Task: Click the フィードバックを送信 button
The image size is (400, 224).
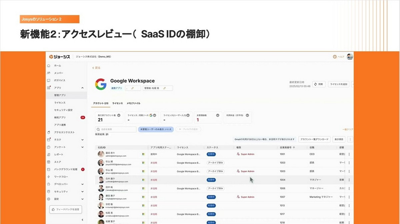Action: (66, 209)
